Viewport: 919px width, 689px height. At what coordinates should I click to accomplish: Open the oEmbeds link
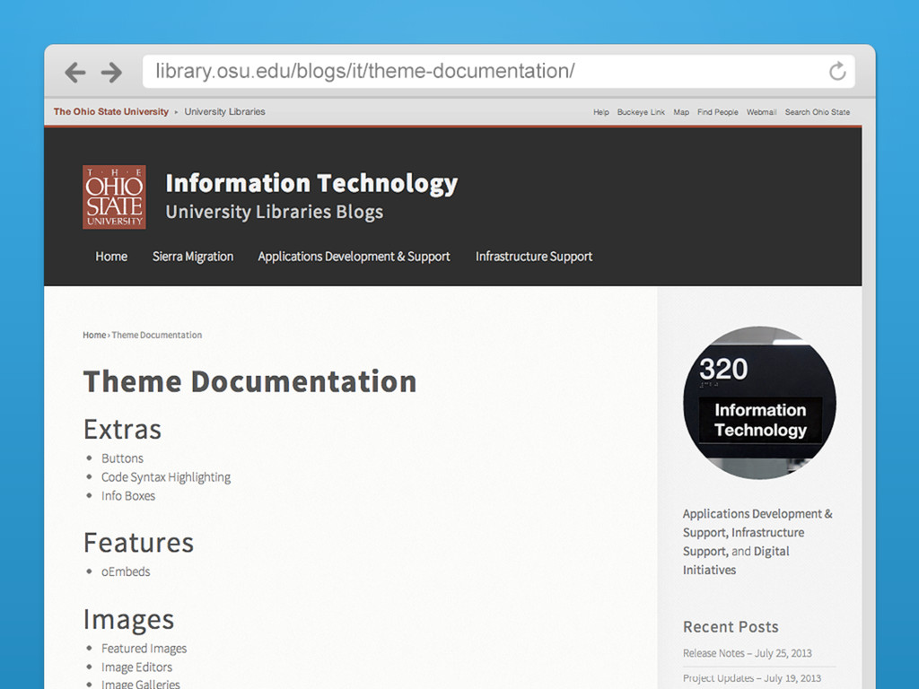point(126,571)
